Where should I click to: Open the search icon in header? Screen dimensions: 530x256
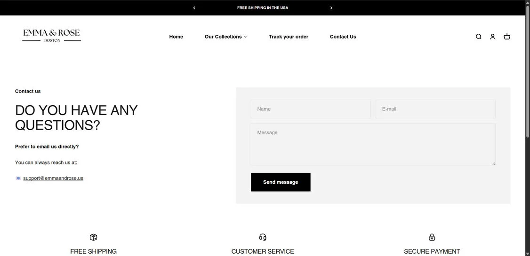click(x=478, y=37)
